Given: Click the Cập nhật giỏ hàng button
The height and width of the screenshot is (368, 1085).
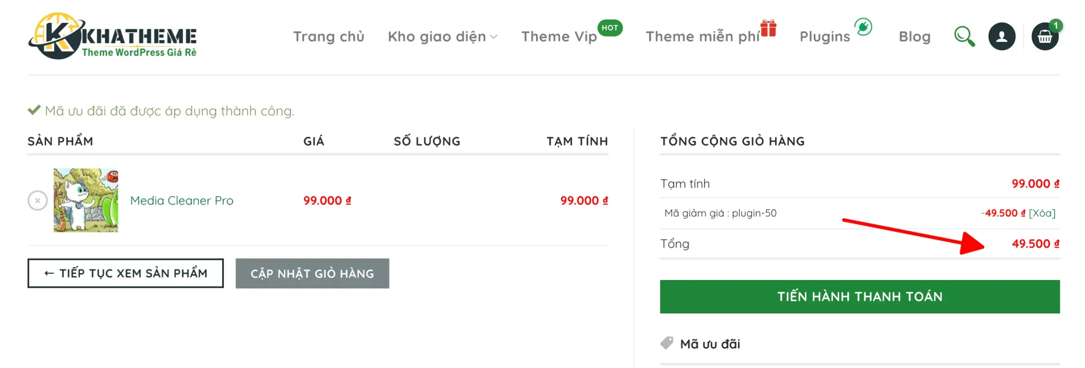Looking at the screenshot, I should [312, 274].
